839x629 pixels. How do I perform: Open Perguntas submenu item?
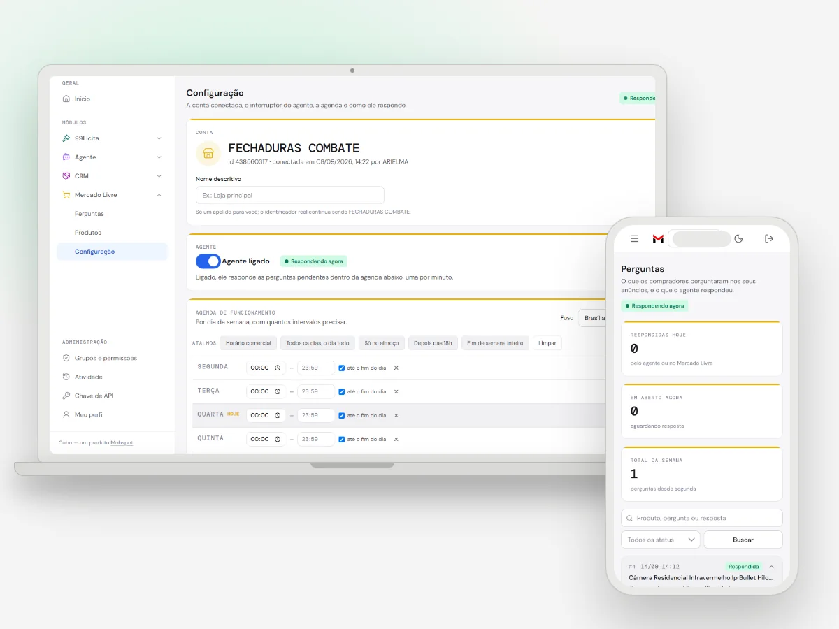point(89,214)
